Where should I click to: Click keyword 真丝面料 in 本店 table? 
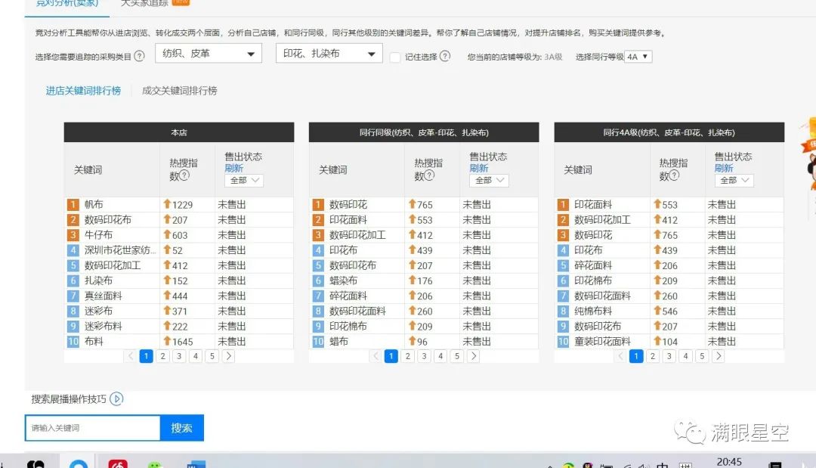click(x=103, y=296)
